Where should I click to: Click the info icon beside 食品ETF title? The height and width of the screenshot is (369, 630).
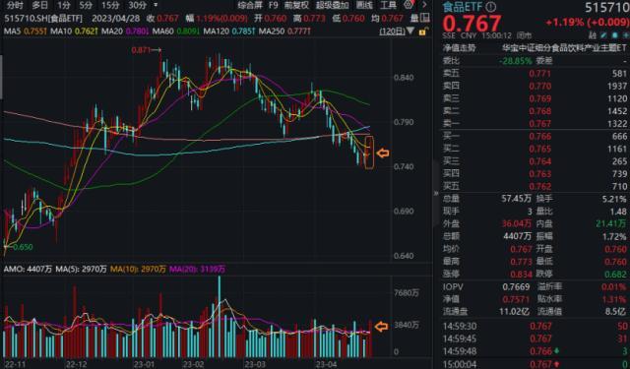click(x=490, y=7)
